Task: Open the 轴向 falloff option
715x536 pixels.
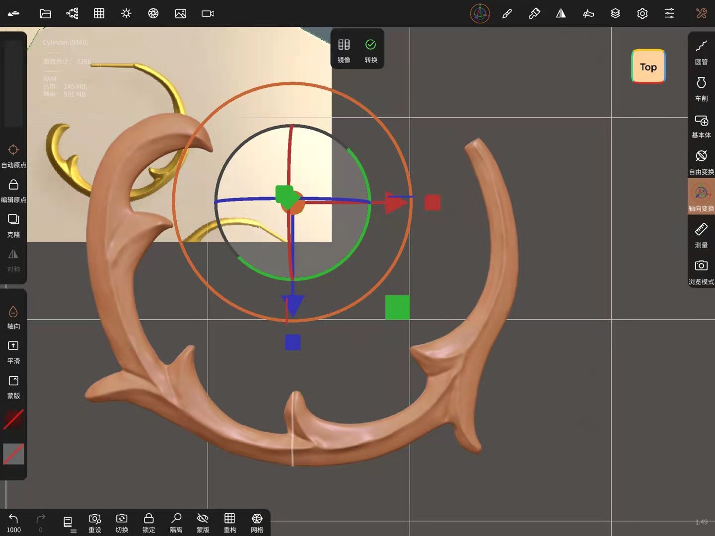Action: (13, 318)
